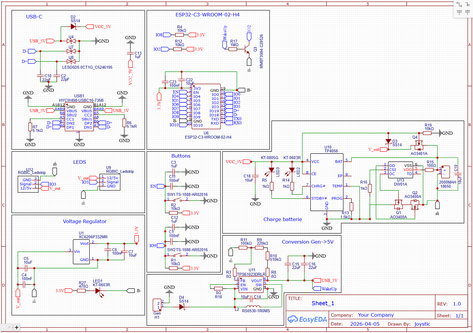Select the SW2TS-1088-AR02016 switch label
Image resolution: width=473 pixels, height=333 pixels.
point(187,250)
